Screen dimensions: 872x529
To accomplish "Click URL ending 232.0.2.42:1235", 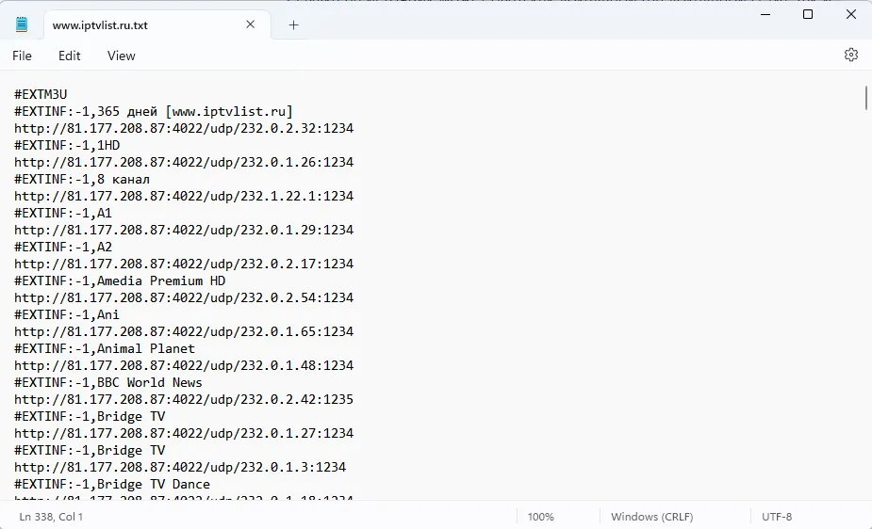I will 184,399.
